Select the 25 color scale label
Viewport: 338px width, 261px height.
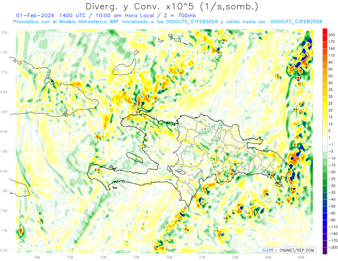point(331,104)
